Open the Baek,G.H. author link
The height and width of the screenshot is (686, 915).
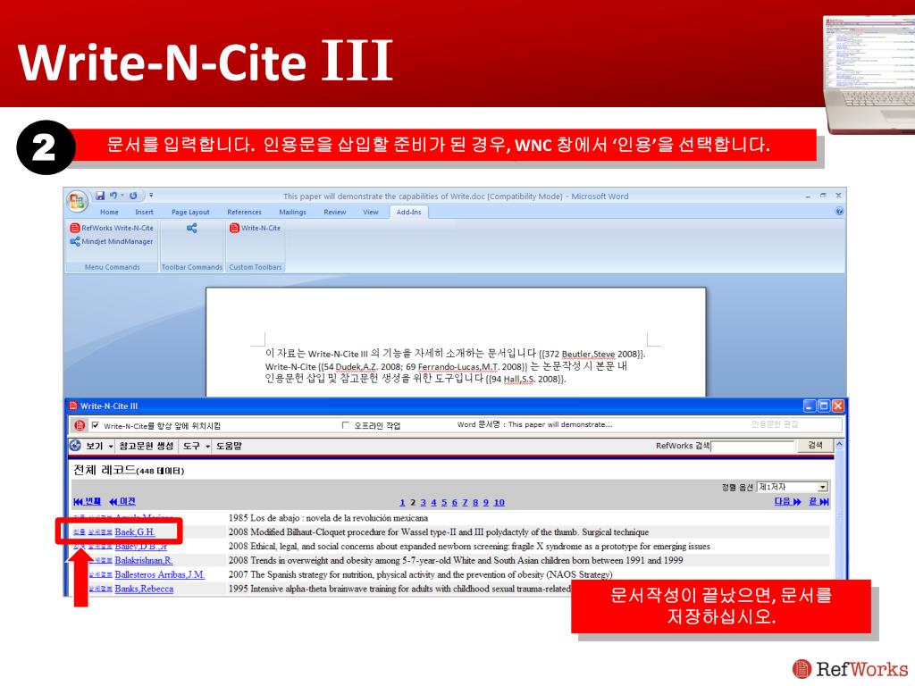135,532
